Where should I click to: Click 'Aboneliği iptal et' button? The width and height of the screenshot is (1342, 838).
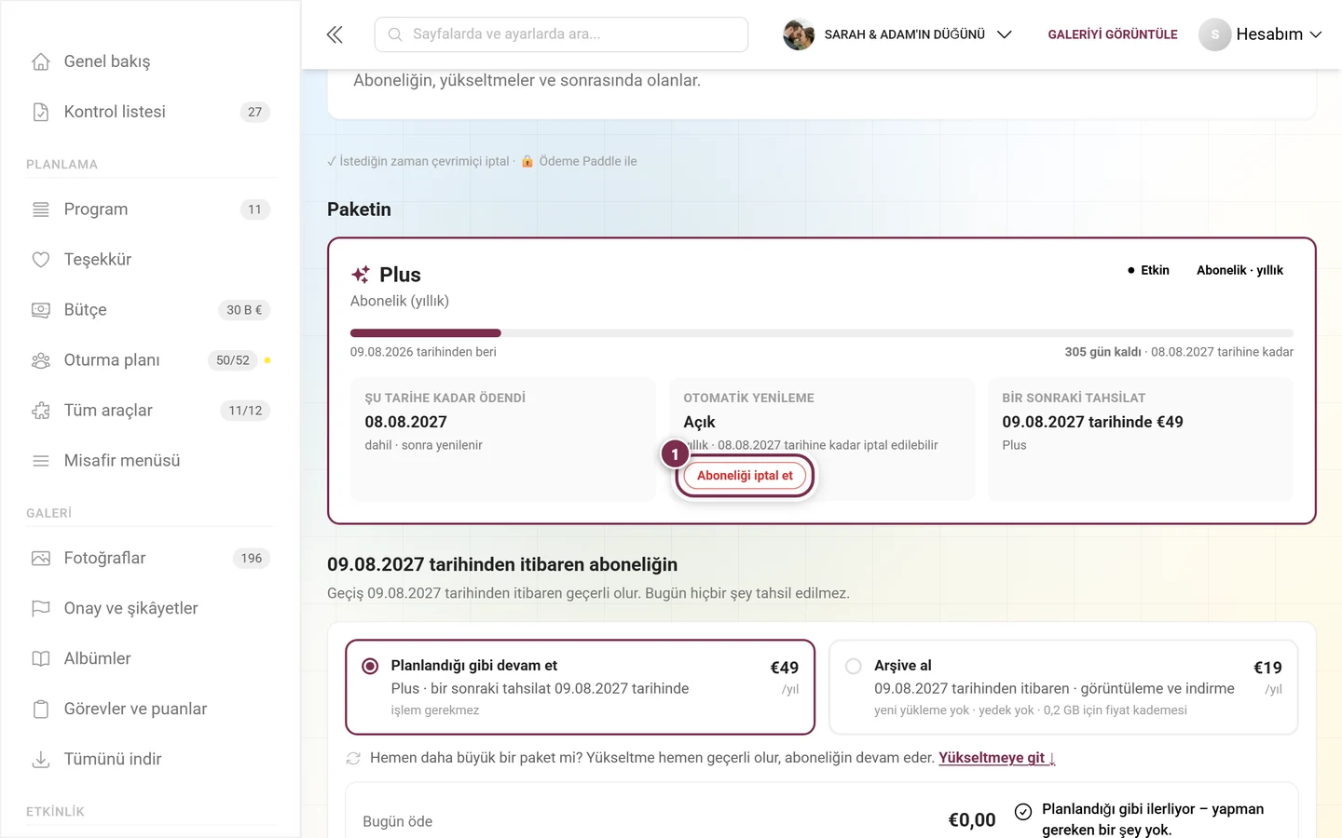pyautogui.click(x=745, y=476)
